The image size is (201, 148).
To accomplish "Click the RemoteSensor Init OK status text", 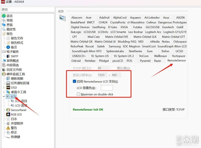I will (x=88, y=110).
